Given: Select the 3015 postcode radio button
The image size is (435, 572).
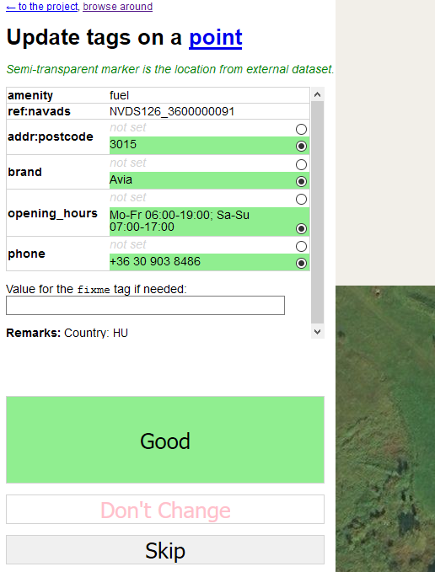Looking at the screenshot, I should 301,147.
